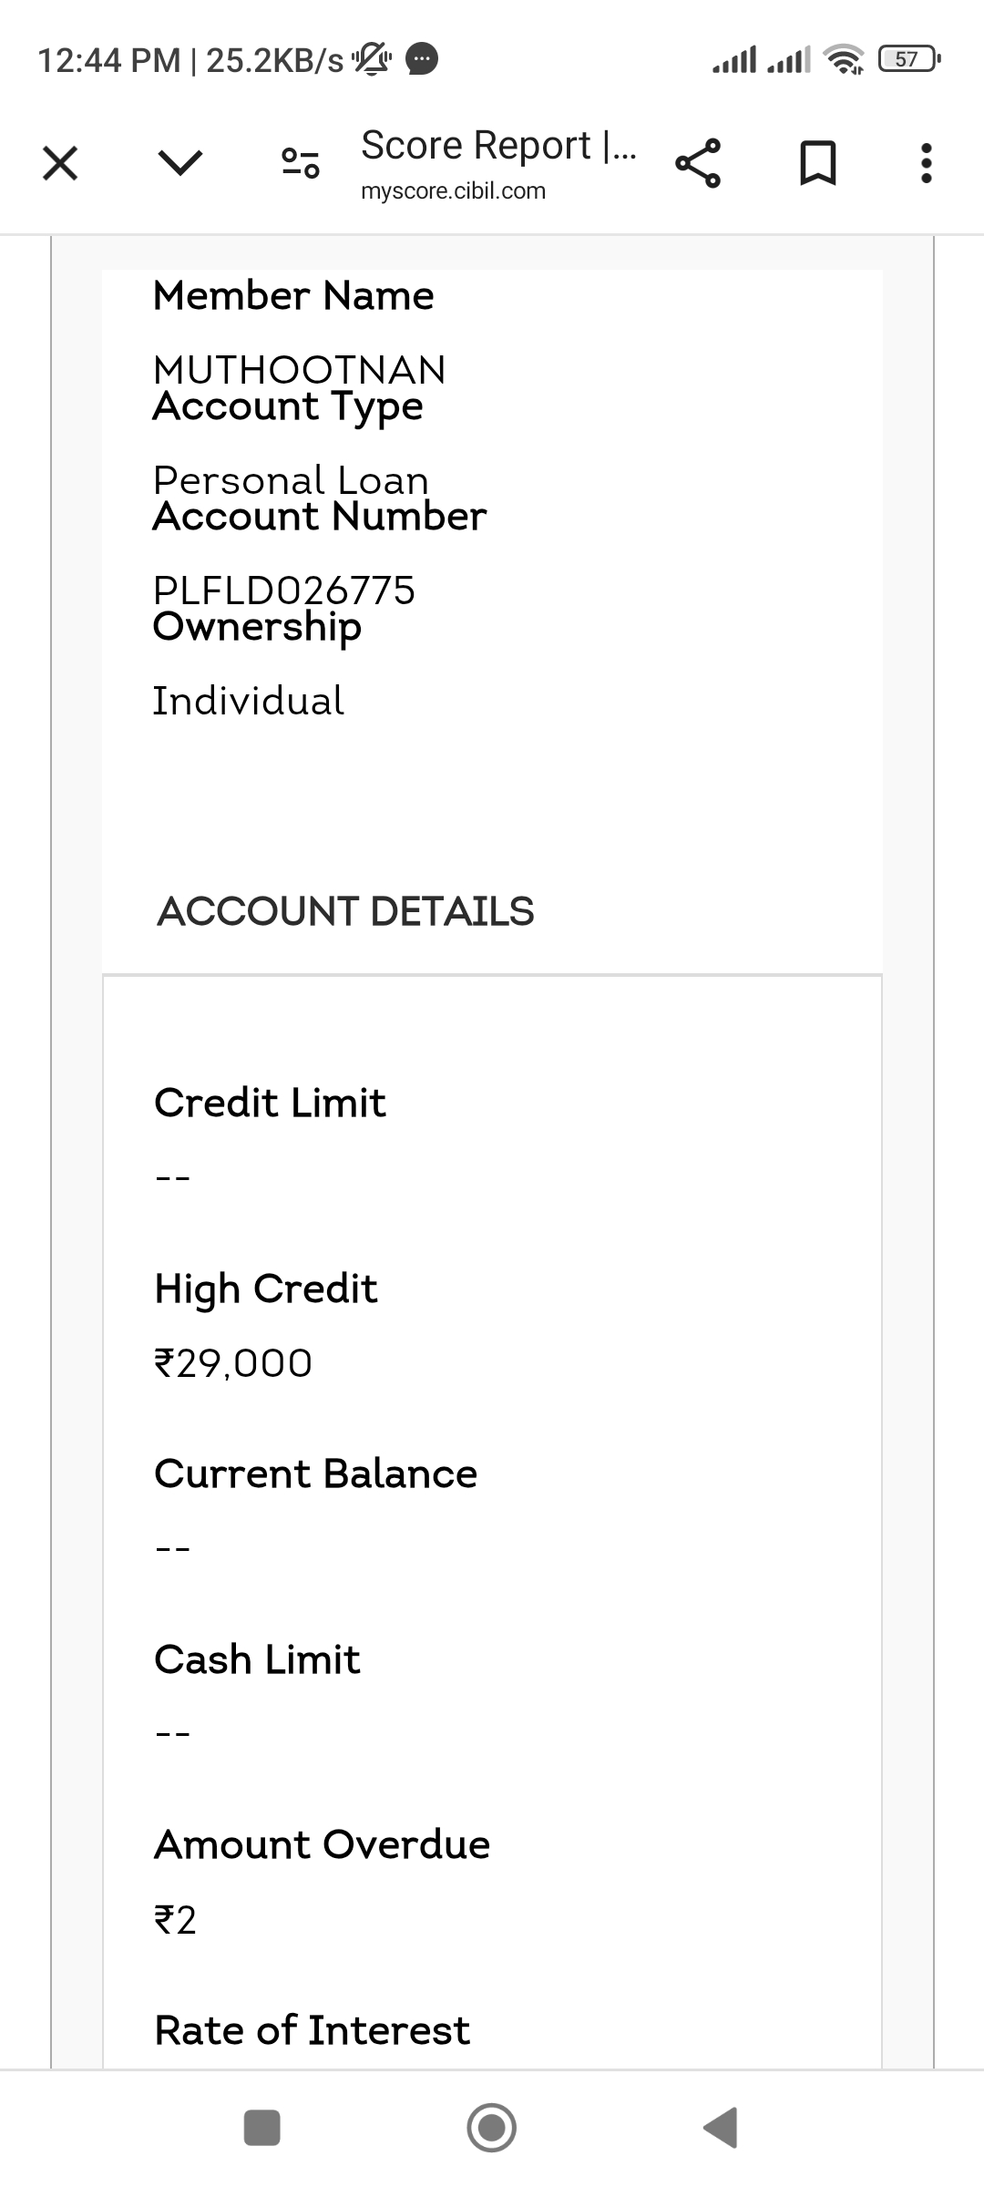Tap the ACCOUNT DETAILS section header

click(x=345, y=911)
